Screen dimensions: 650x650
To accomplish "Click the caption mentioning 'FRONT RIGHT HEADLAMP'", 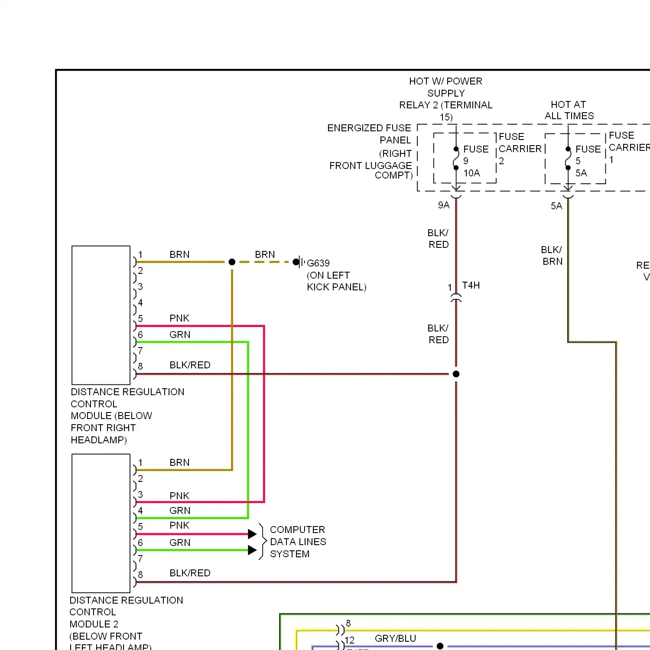I will 127,416.
